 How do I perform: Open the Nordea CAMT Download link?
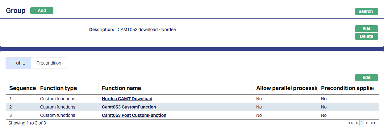click(127, 99)
